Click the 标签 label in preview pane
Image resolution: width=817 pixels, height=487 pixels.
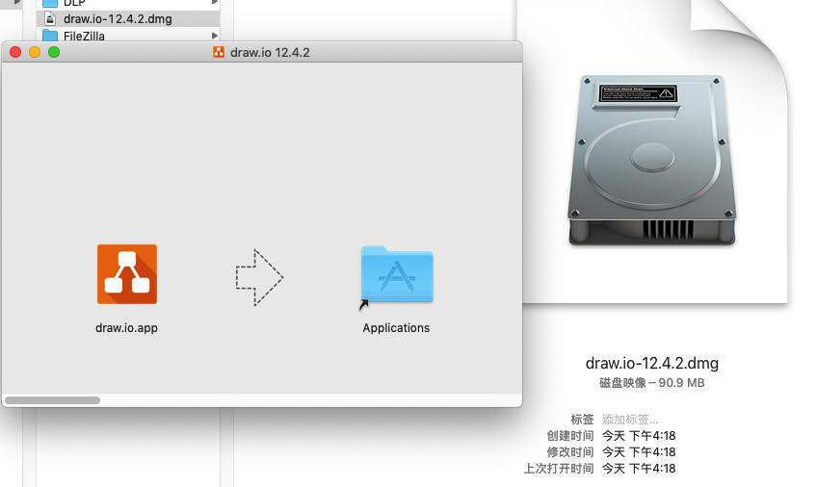click(x=582, y=420)
